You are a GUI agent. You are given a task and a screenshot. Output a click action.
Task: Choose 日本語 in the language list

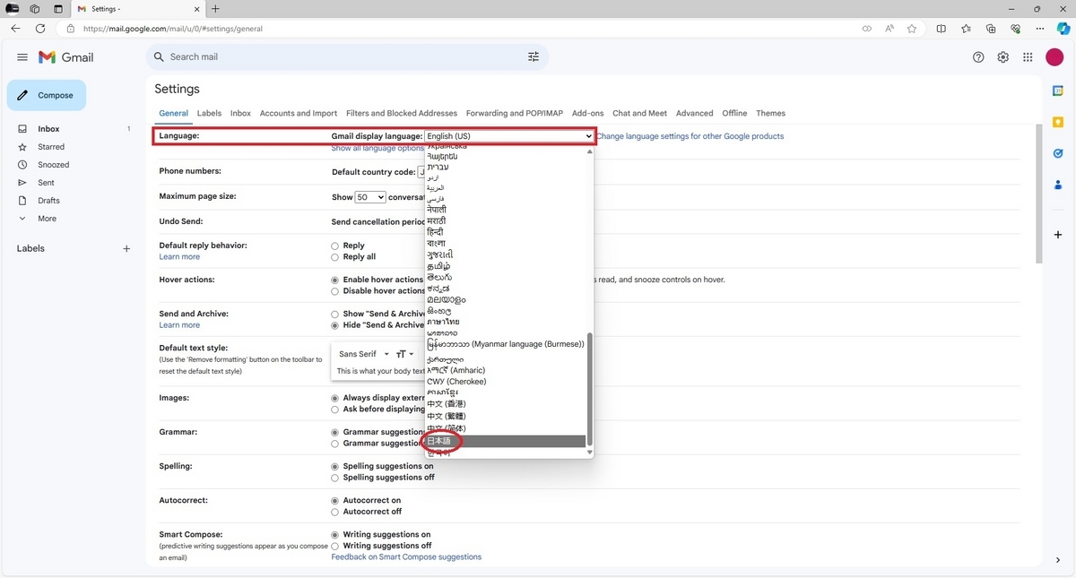(506, 441)
